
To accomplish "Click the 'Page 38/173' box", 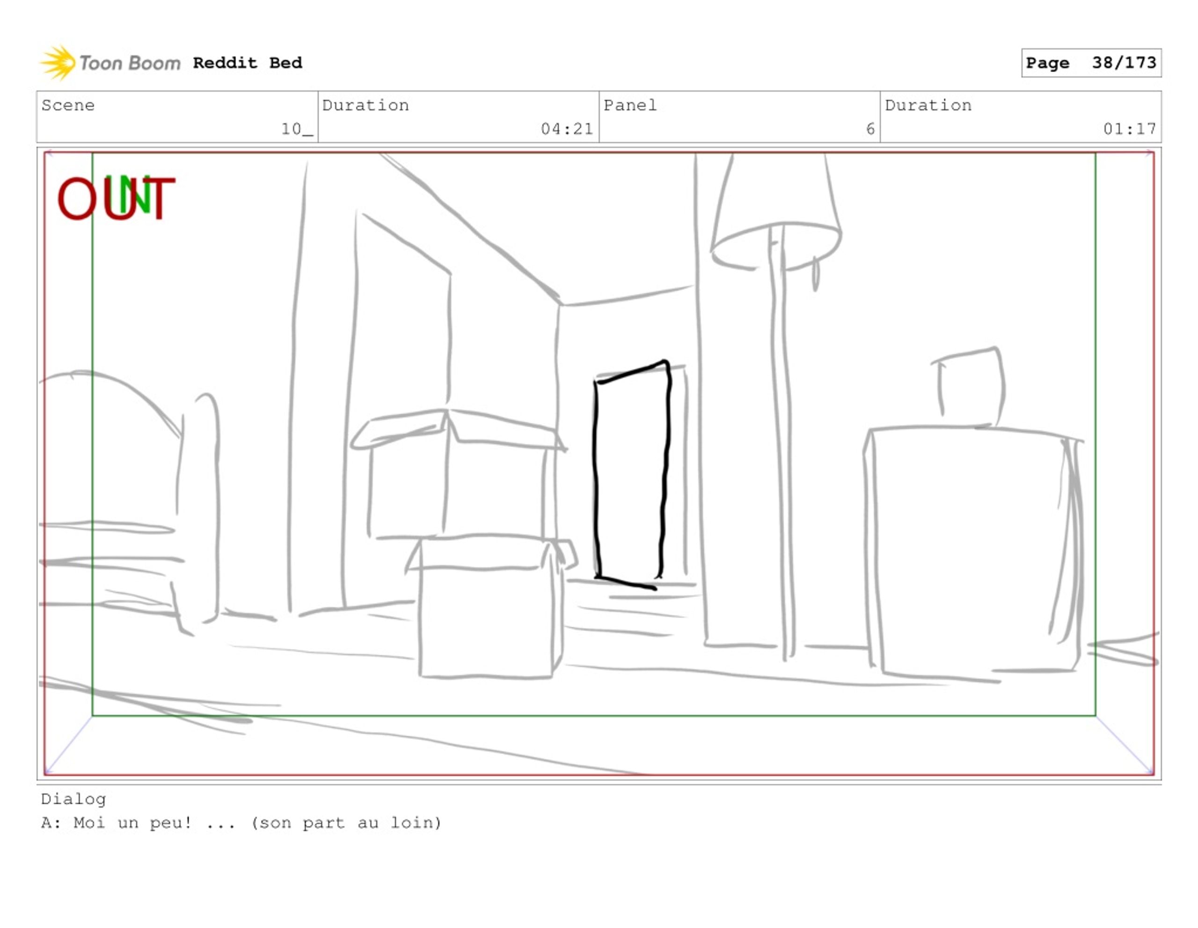I will [1091, 63].
